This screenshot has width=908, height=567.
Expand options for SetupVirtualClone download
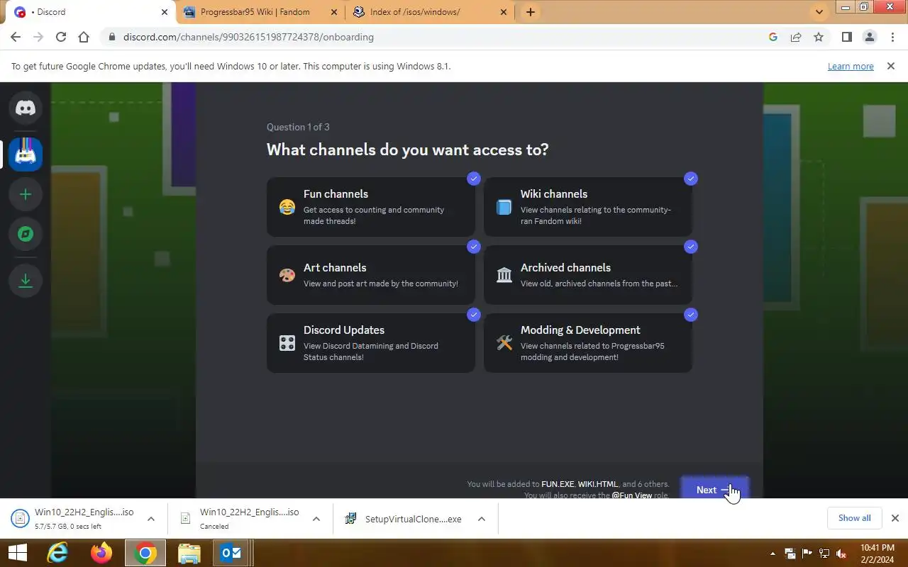tap(482, 519)
